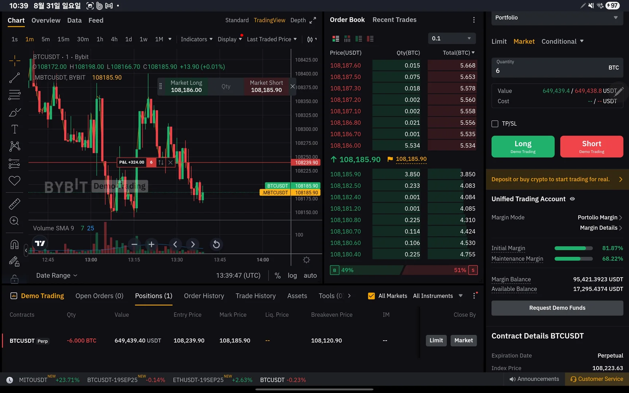Screen dimensions: 629x393
Task: Reverse position using arrows on P&L line
Action: tap(161, 162)
